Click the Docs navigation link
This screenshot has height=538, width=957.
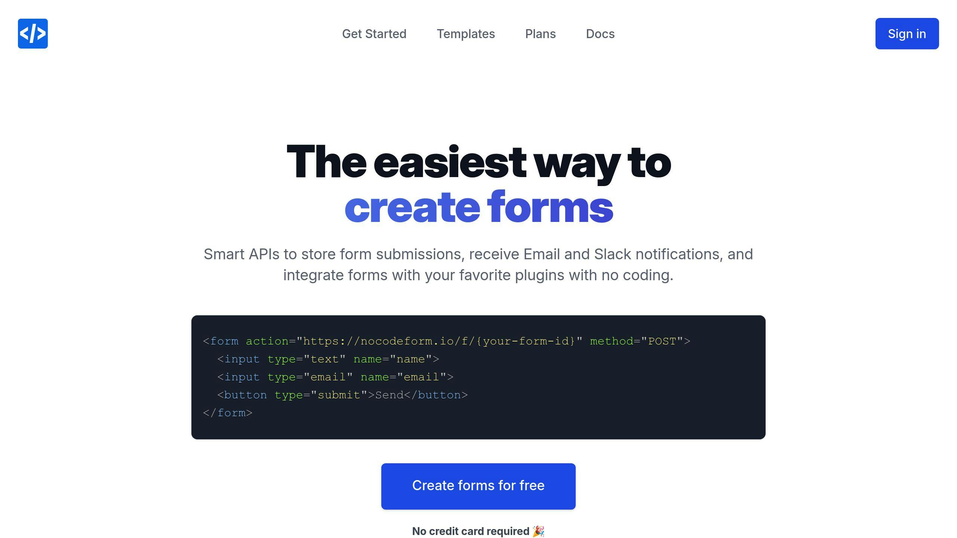click(x=600, y=34)
